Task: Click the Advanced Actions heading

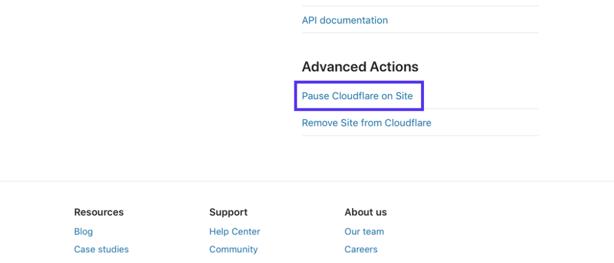Action: point(360,66)
